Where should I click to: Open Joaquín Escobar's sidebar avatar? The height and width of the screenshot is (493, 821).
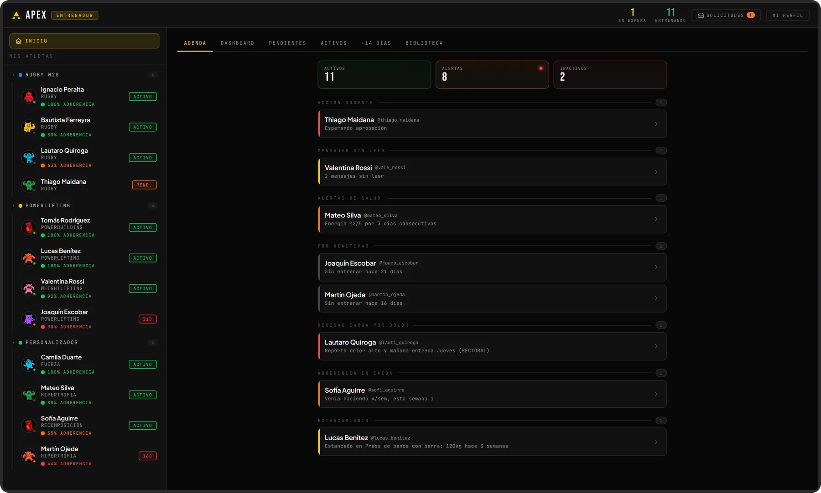coord(29,319)
